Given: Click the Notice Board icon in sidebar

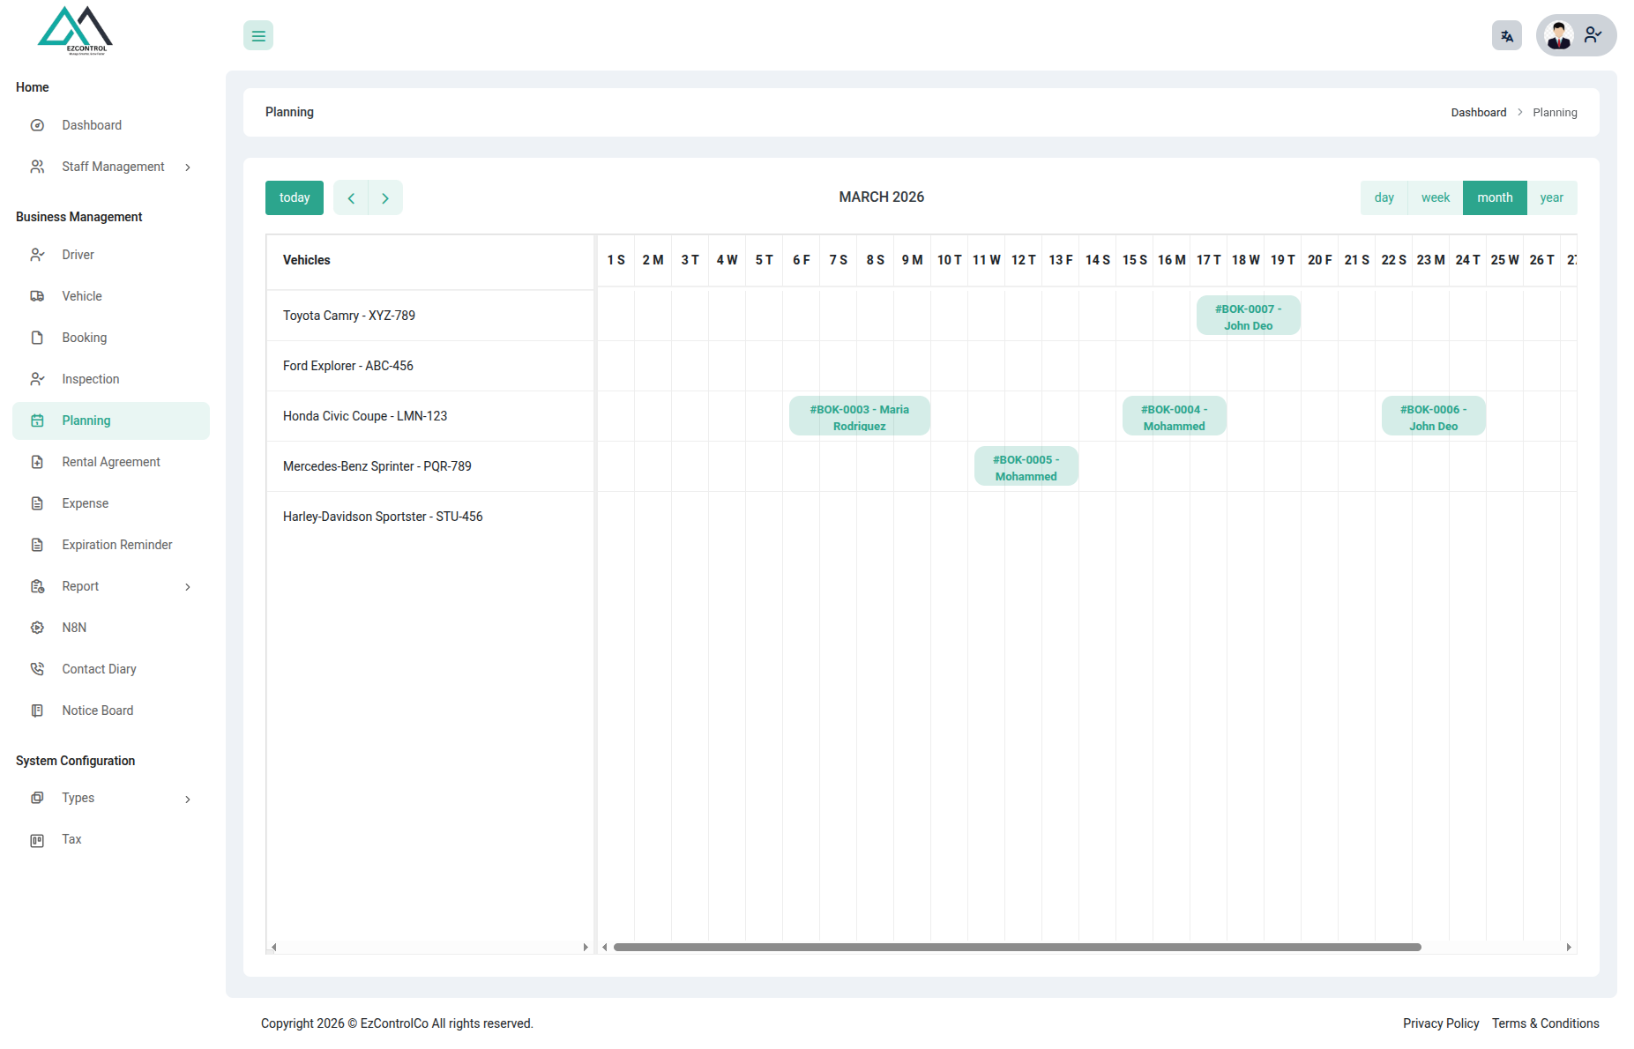Looking at the screenshot, I should (x=37, y=710).
